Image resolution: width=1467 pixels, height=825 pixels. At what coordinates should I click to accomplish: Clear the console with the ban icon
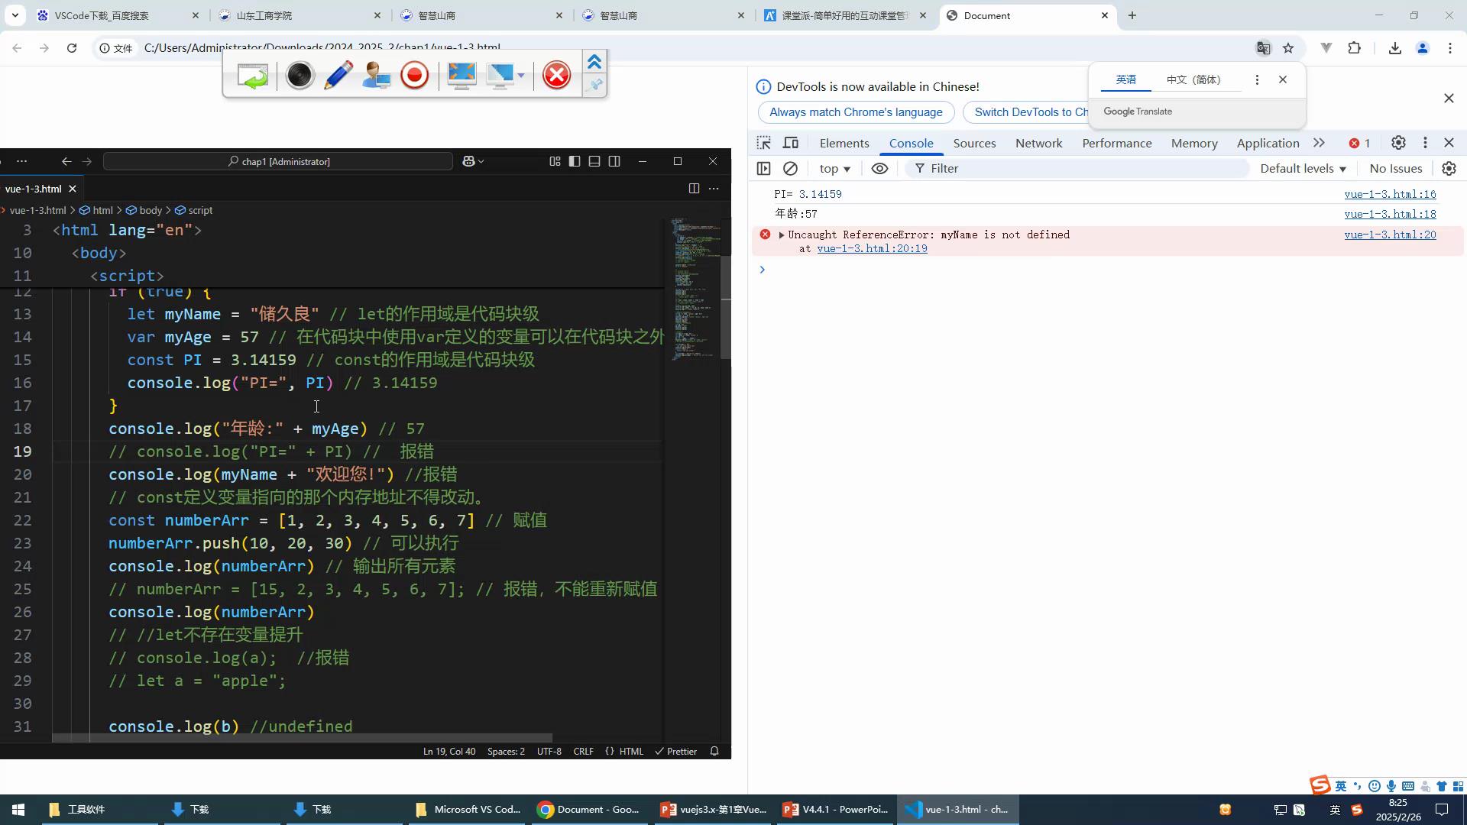[x=791, y=168]
